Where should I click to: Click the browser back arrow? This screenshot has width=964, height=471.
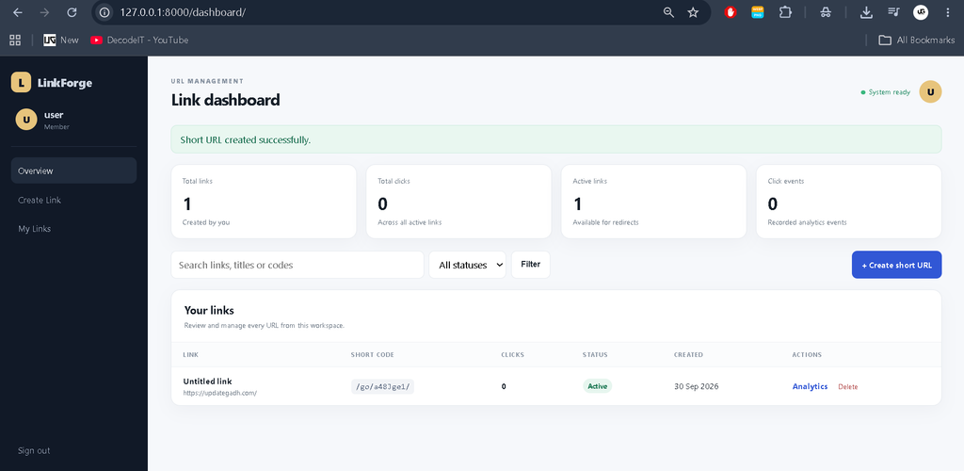pos(18,12)
